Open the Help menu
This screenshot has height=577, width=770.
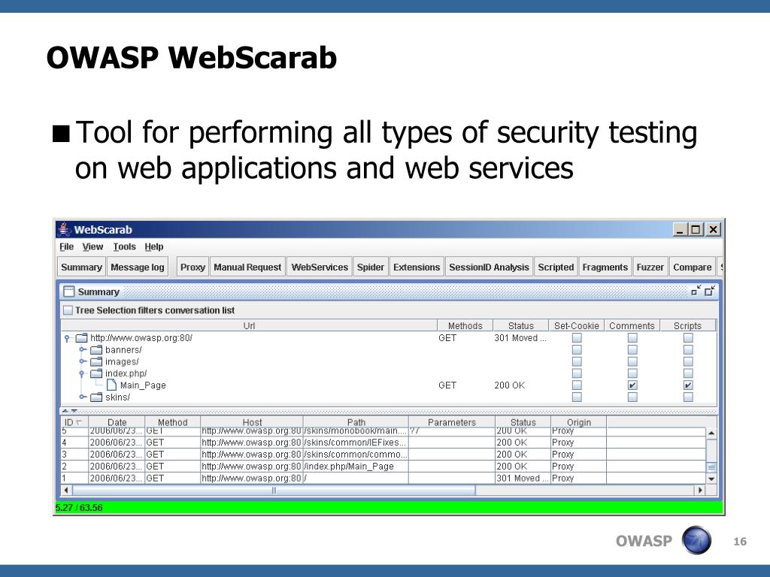(153, 246)
